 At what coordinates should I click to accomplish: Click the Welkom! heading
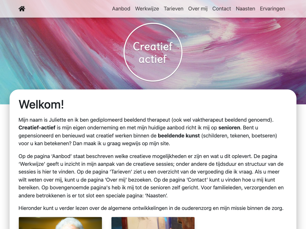[x=41, y=105]
